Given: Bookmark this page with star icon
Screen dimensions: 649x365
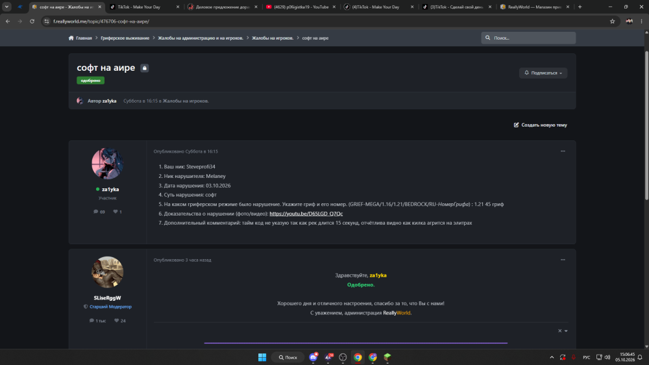Looking at the screenshot, I should pyautogui.click(x=612, y=21).
